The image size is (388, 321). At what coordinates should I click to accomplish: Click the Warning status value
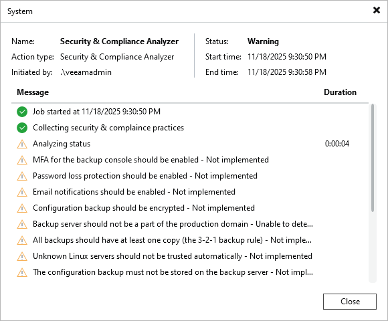(263, 41)
